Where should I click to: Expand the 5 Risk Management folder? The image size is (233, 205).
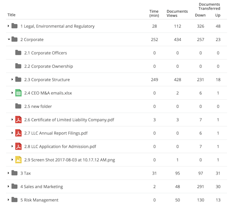coord(8,200)
